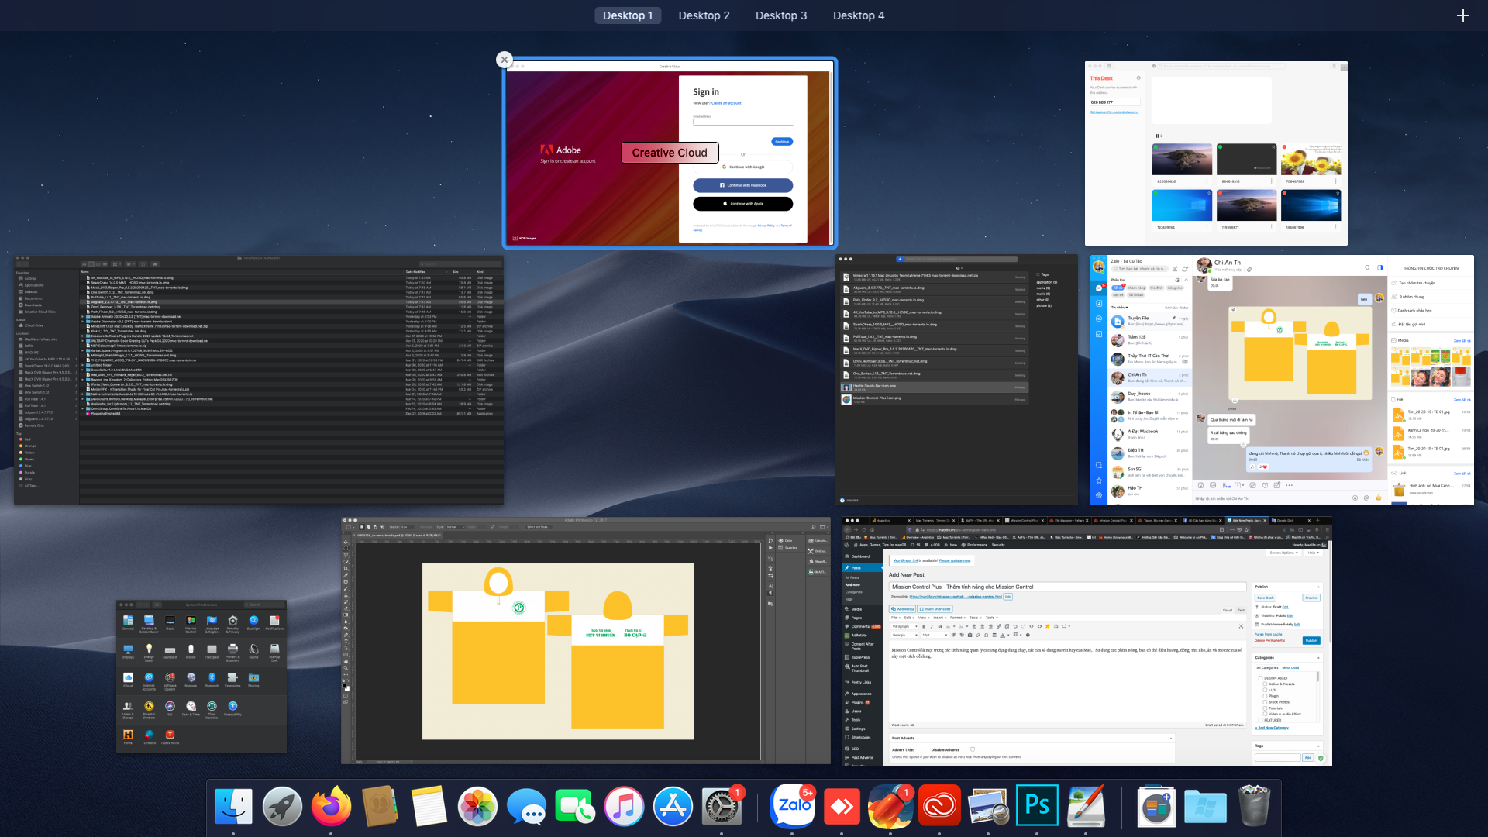The height and width of the screenshot is (837, 1488).
Task: Open distraction-free writing mode in WordPress
Action: [x=1242, y=626]
